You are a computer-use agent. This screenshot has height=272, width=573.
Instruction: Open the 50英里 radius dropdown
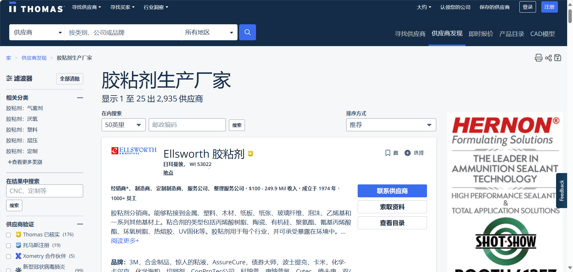(124, 125)
